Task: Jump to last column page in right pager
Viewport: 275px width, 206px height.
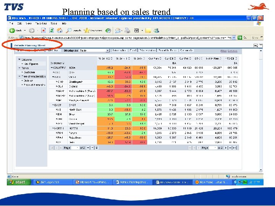Action: (235, 148)
